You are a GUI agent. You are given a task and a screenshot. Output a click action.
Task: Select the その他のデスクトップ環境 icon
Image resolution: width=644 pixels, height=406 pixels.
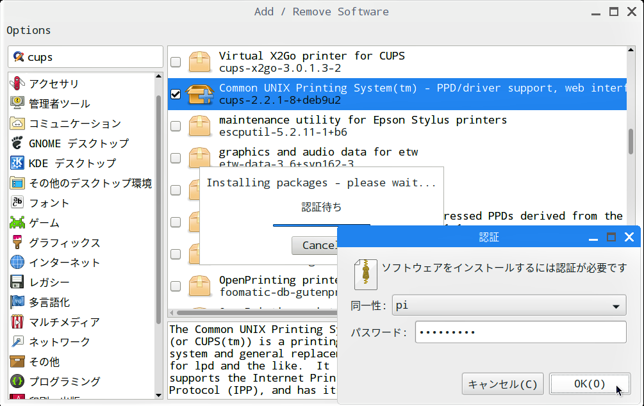point(17,183)
